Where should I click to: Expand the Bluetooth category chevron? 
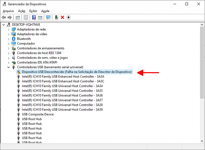(x=8, y=39)
